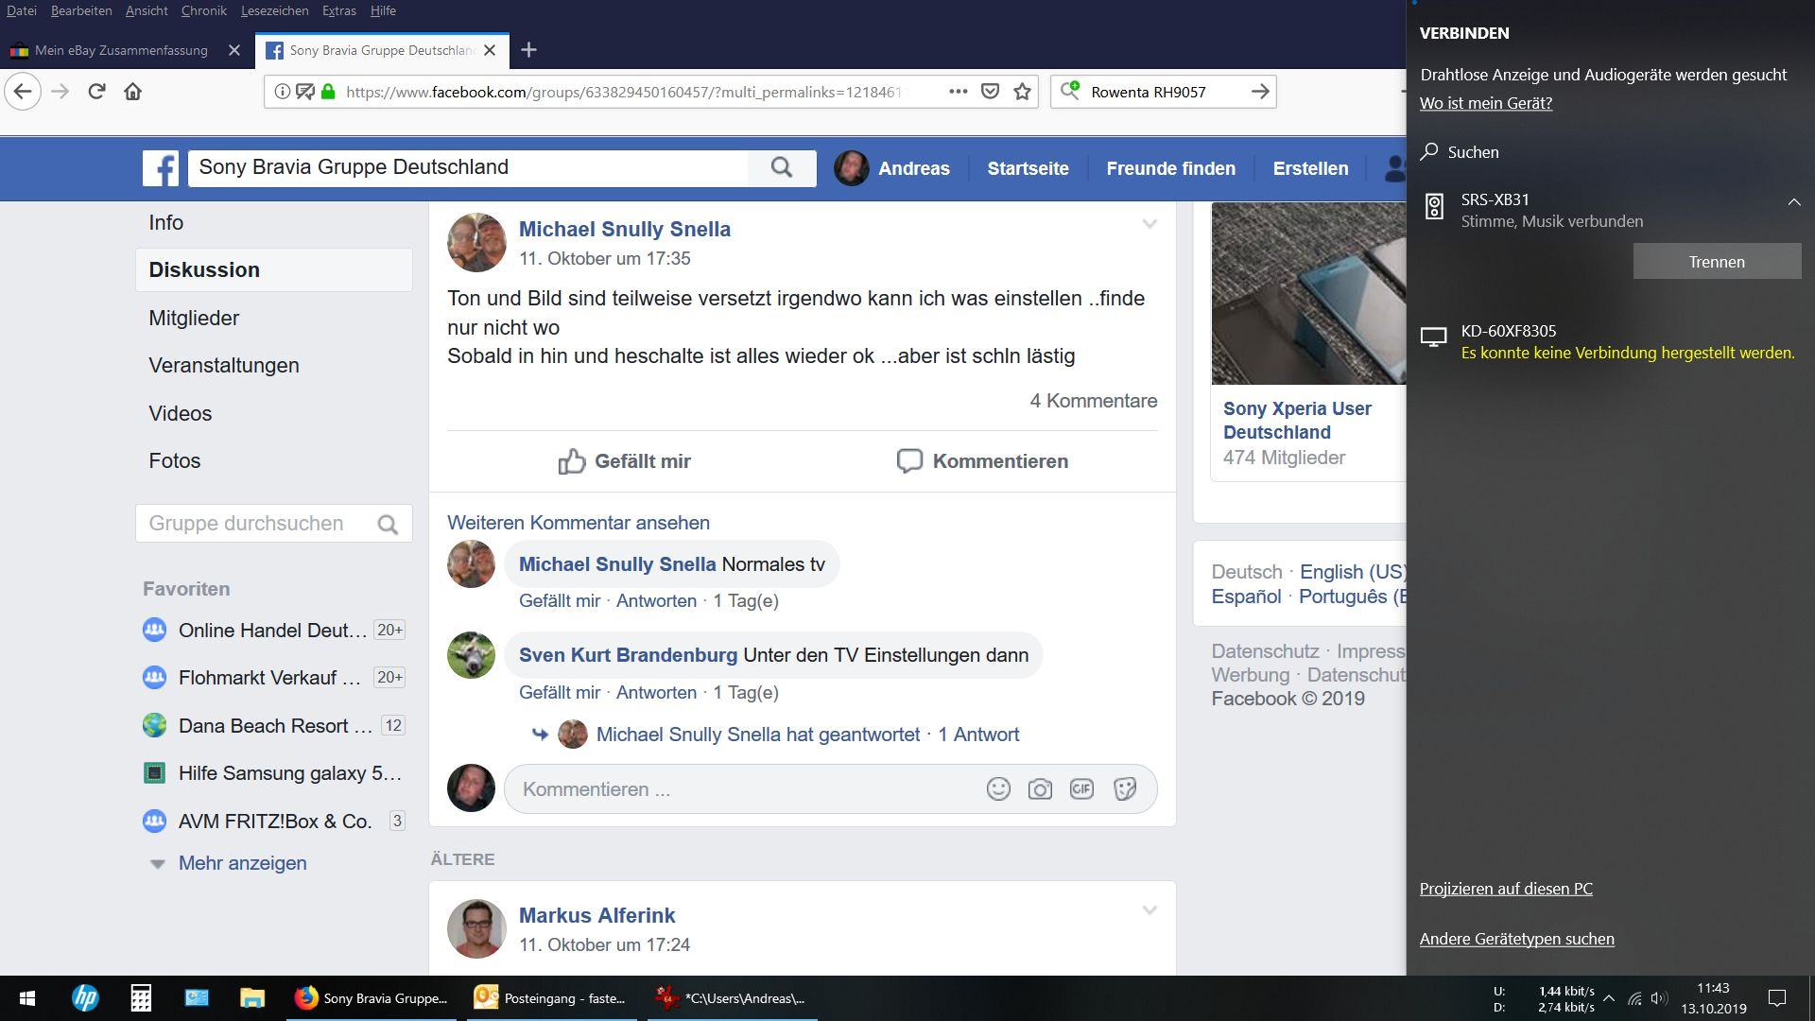Open File Explorer folder in taskbar
Screen dimensions: 1815x1021
(252, 998)
